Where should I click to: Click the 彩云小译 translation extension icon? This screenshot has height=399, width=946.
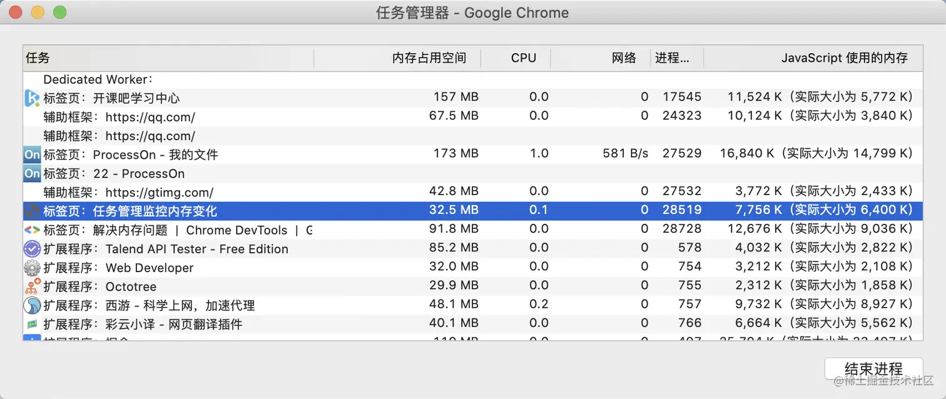tap(32, 324)
